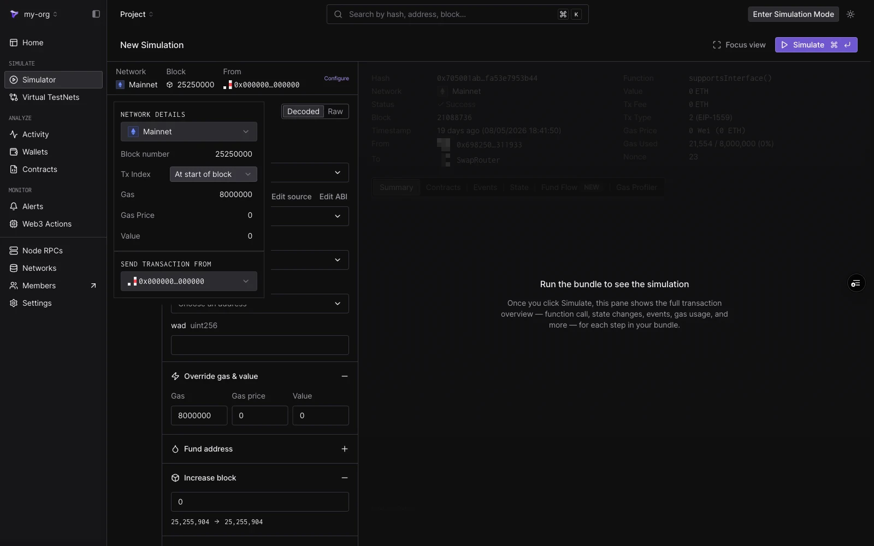The image size is (874, 546).
Task: Click the Web3 Actions icon
Action: point(14,224)
